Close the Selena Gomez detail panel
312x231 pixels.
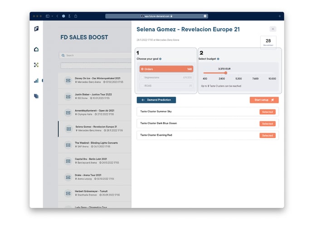tap(273, 29)
